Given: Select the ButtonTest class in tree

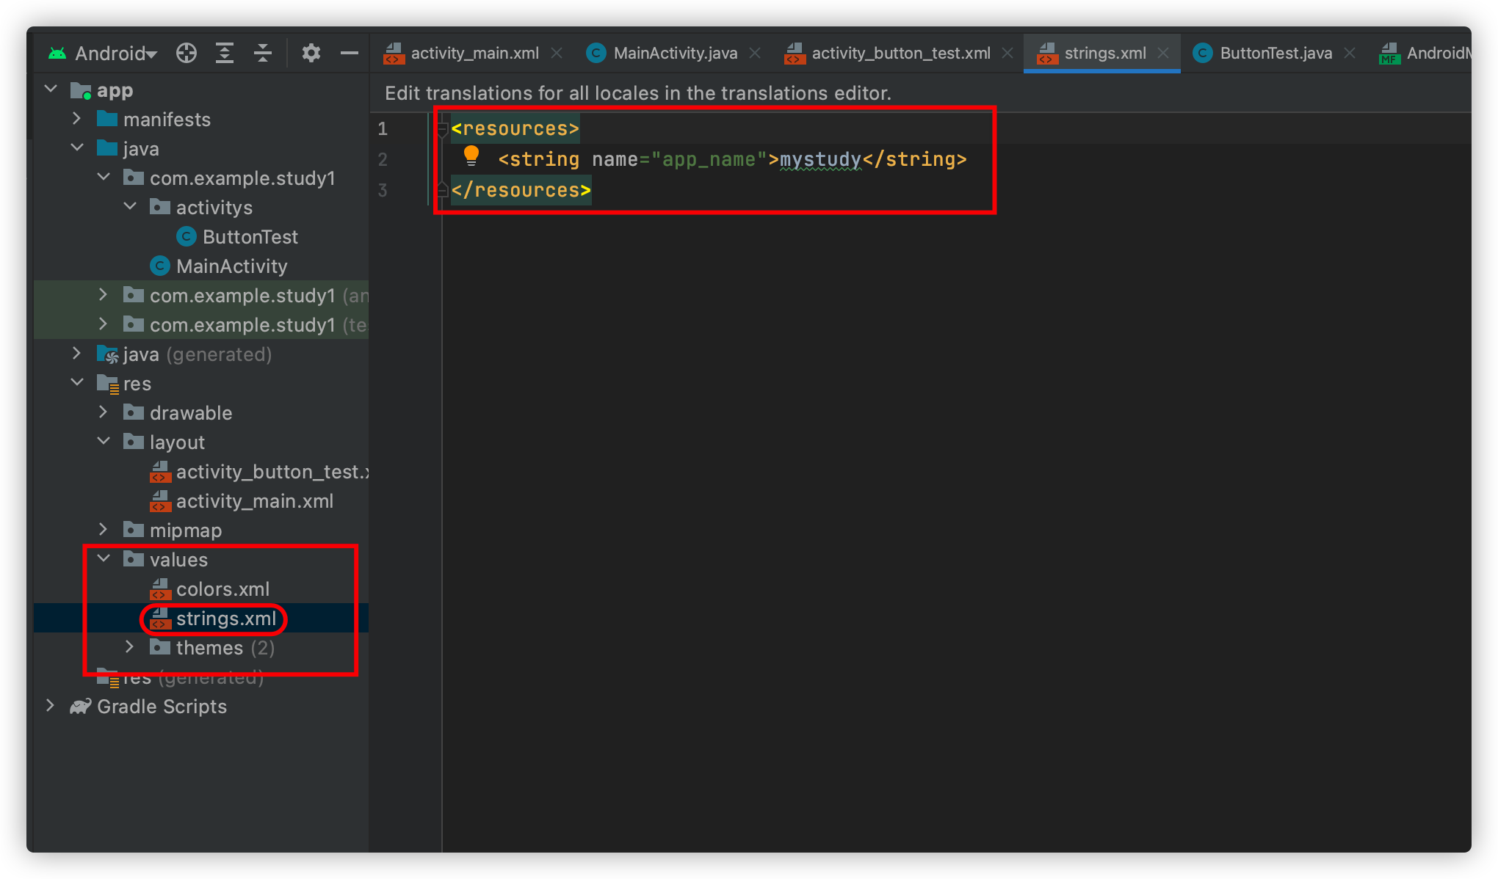Looking at the screenshot, I should tap(250, 237).
